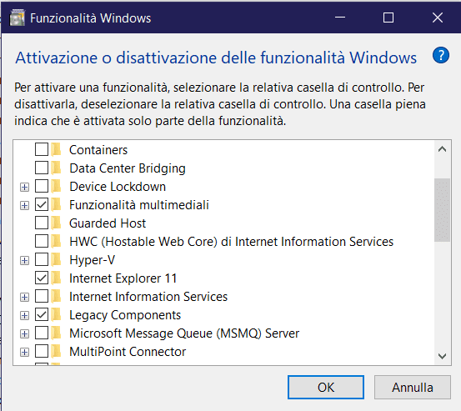This screenshot has width=461, height=411.
Task: Click the Containers folder icon
Action: click(x=56, y=149)
